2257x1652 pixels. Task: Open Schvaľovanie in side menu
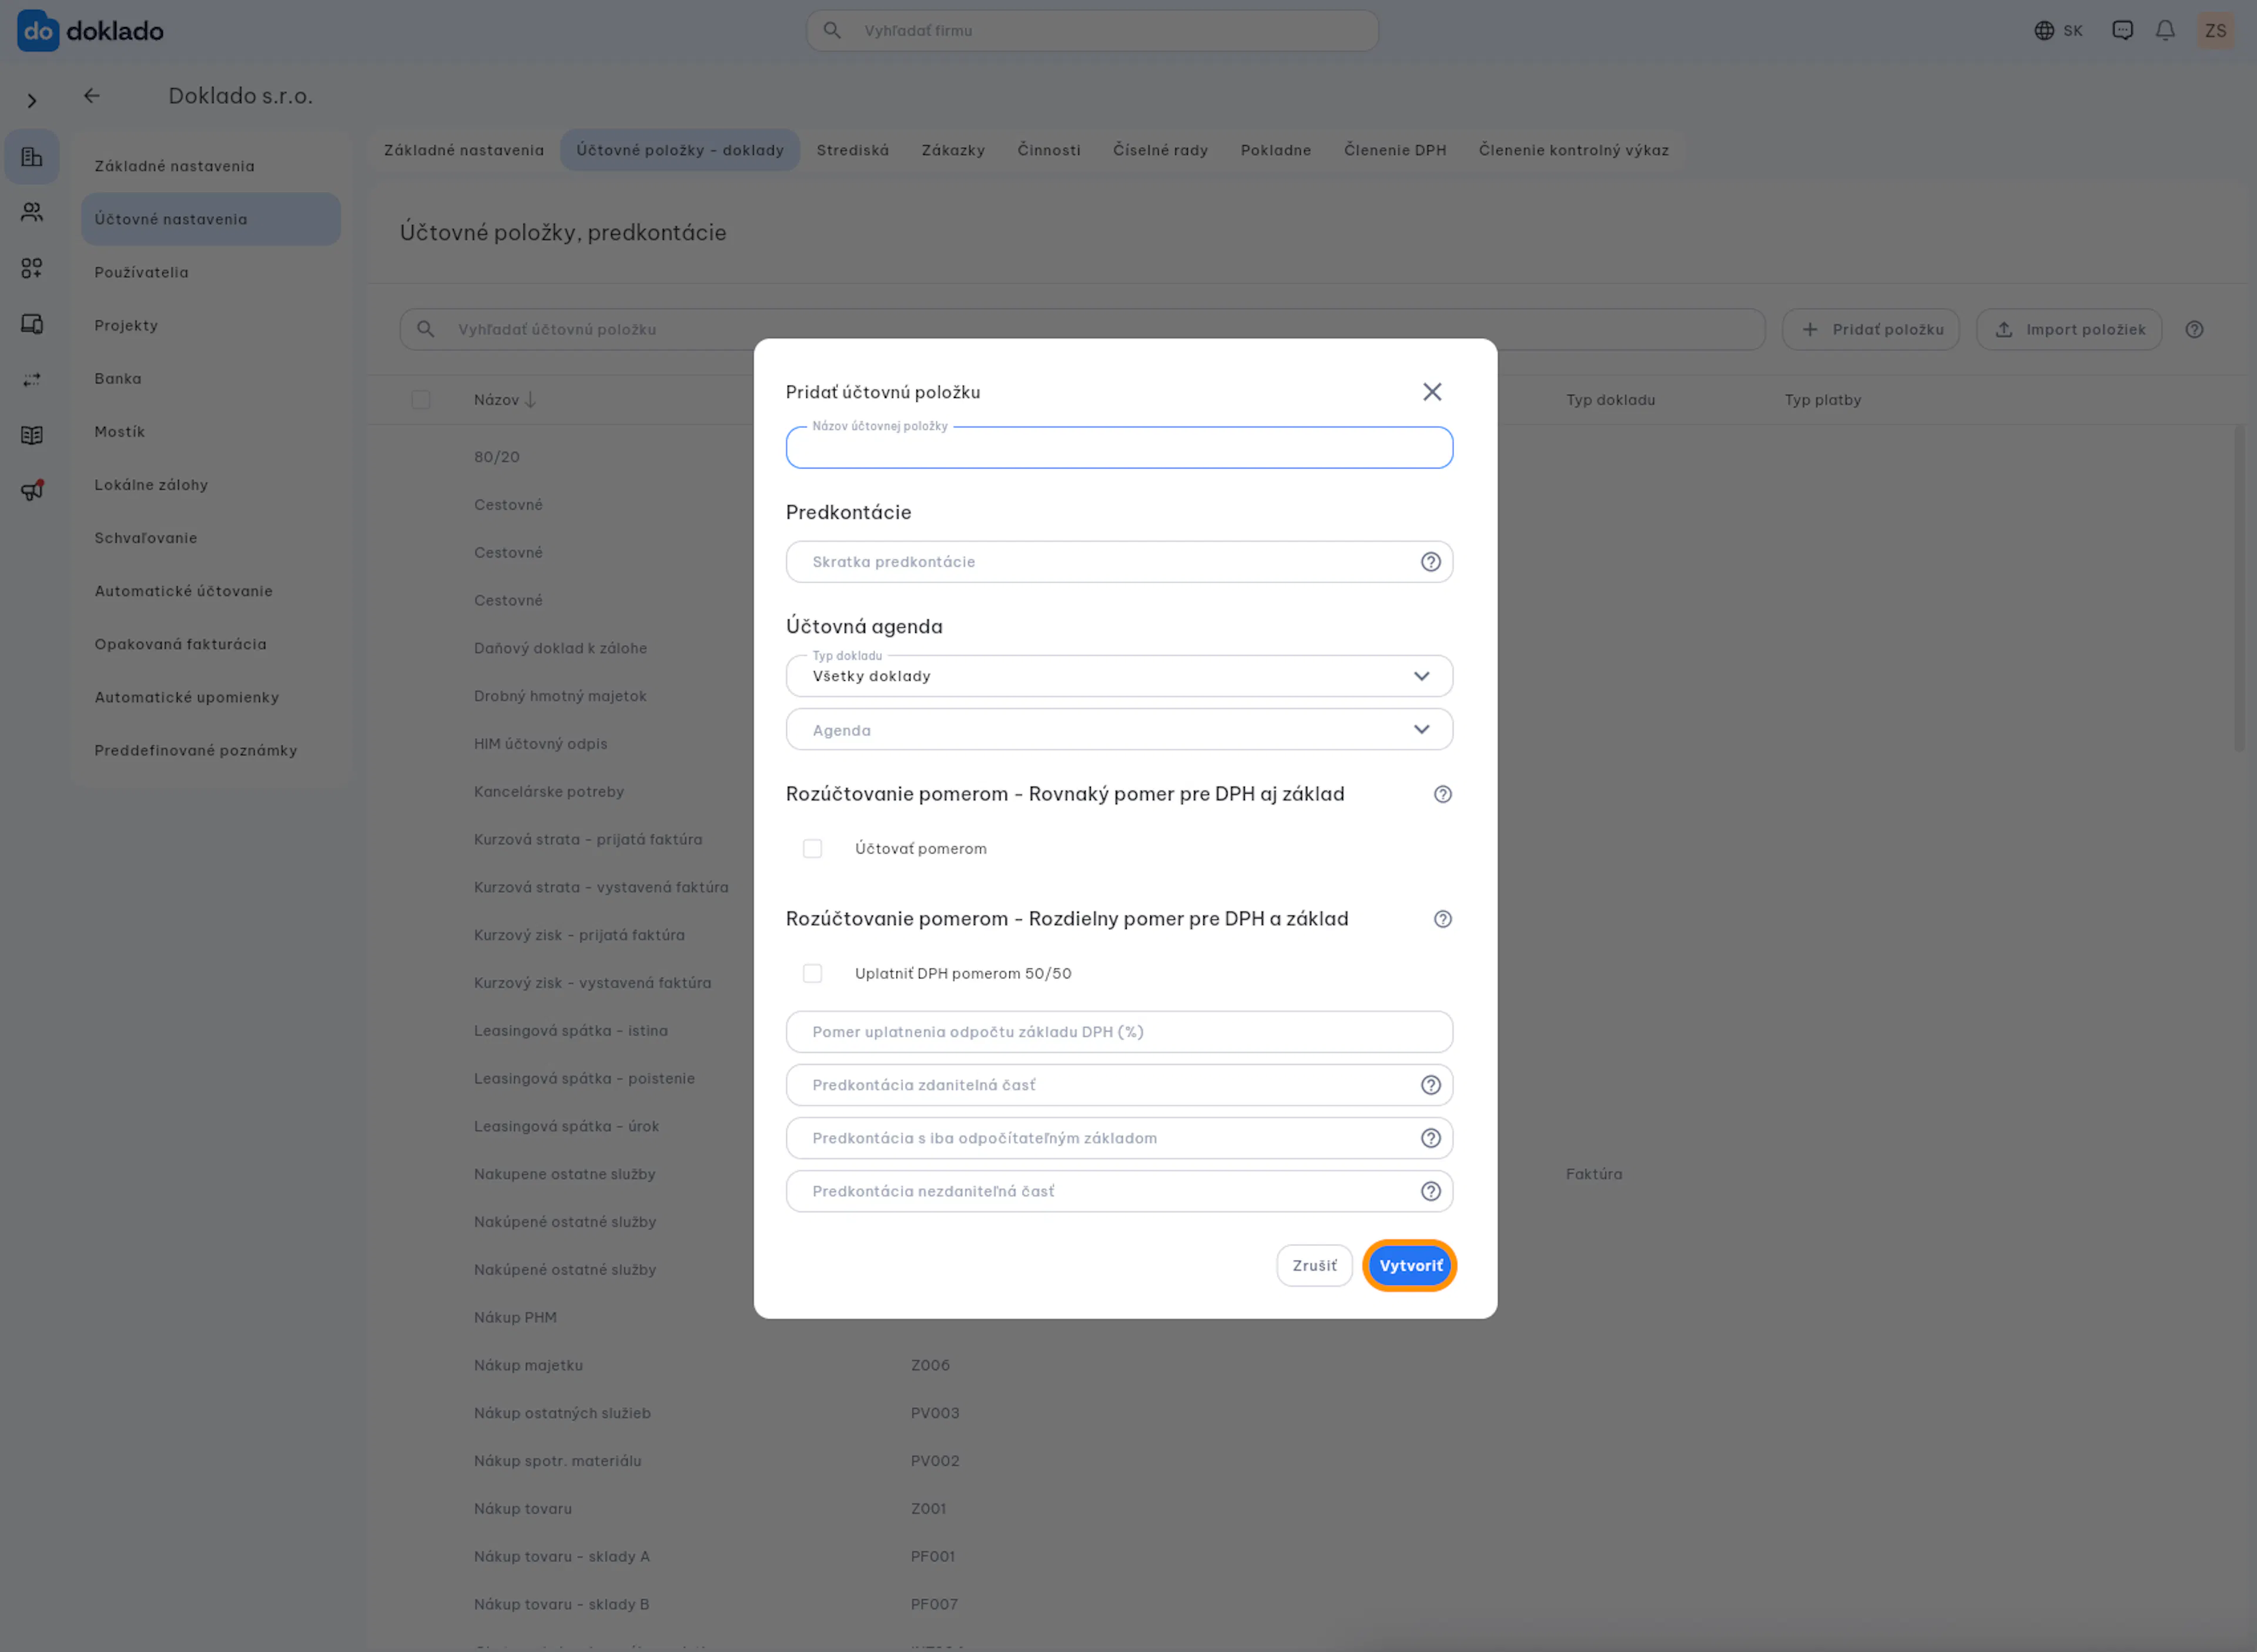(x=211, y=538)
